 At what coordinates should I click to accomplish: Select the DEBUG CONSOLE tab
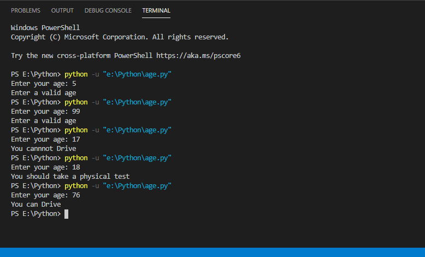108,10
